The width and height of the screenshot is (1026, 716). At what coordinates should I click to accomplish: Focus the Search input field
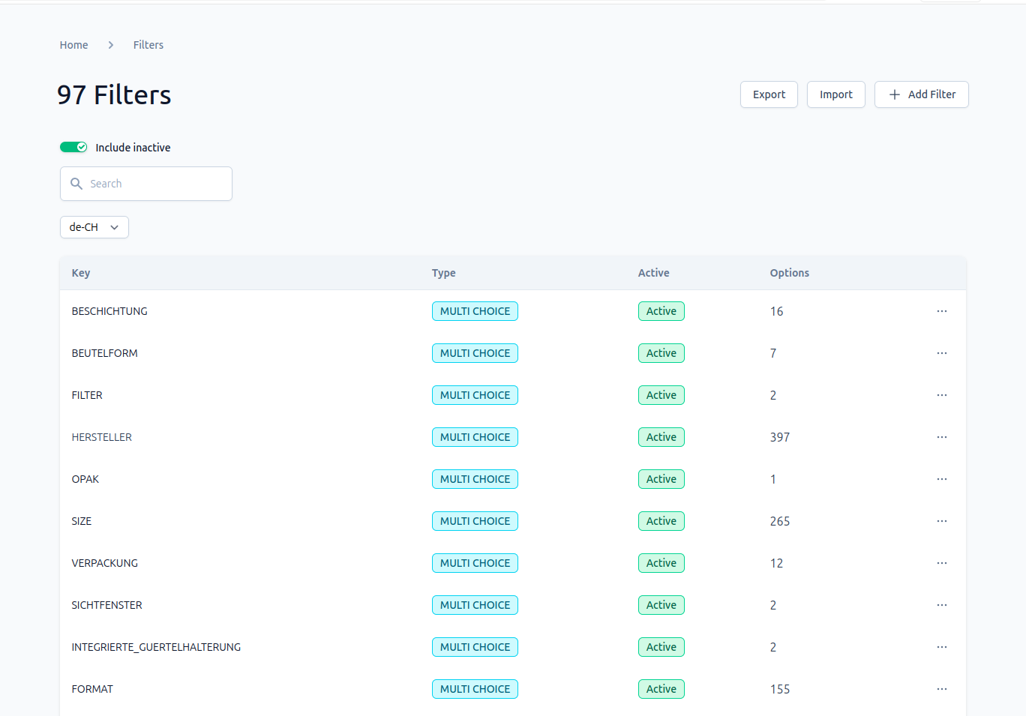point(146,184)
